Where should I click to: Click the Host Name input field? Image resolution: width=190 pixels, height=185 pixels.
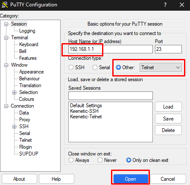[x=111, y=49]
